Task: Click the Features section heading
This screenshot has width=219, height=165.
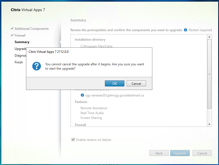Action: pos(81,102)
